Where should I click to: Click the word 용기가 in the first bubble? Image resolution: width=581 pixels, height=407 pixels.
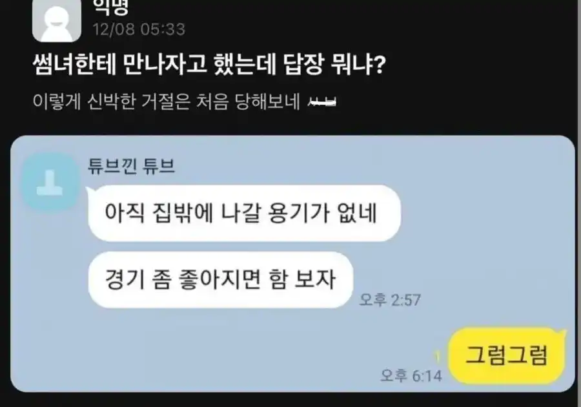click(299, 213)
